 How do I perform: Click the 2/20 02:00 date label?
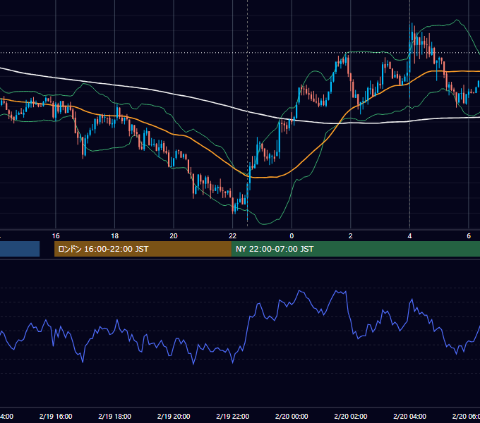pos(351,416)
